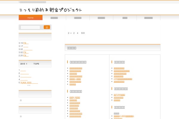Open the rank 2 link in TOP5 list
The height and width of the screenshot is (119, 179).
[x=24, y=73]
